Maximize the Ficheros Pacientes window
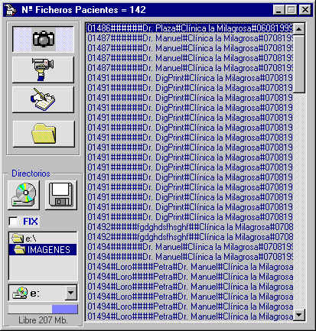This screenshot has width=316, height=331. 291,10
